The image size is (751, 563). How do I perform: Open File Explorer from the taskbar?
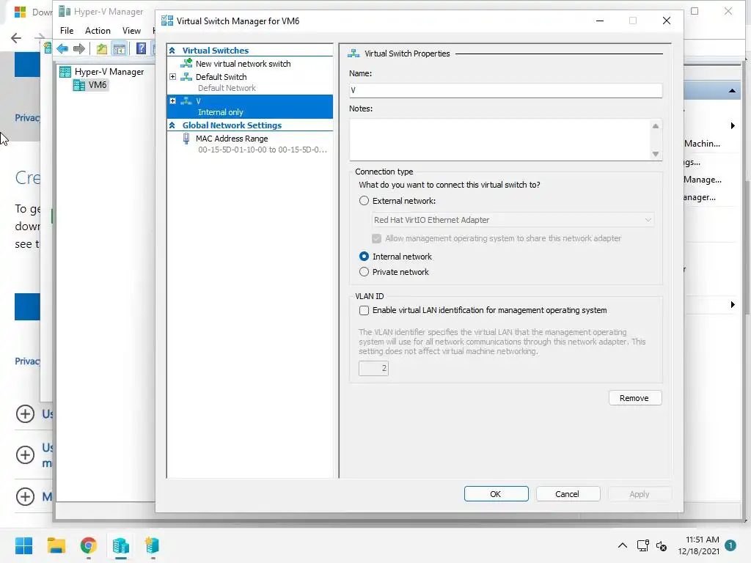point(56,545)
